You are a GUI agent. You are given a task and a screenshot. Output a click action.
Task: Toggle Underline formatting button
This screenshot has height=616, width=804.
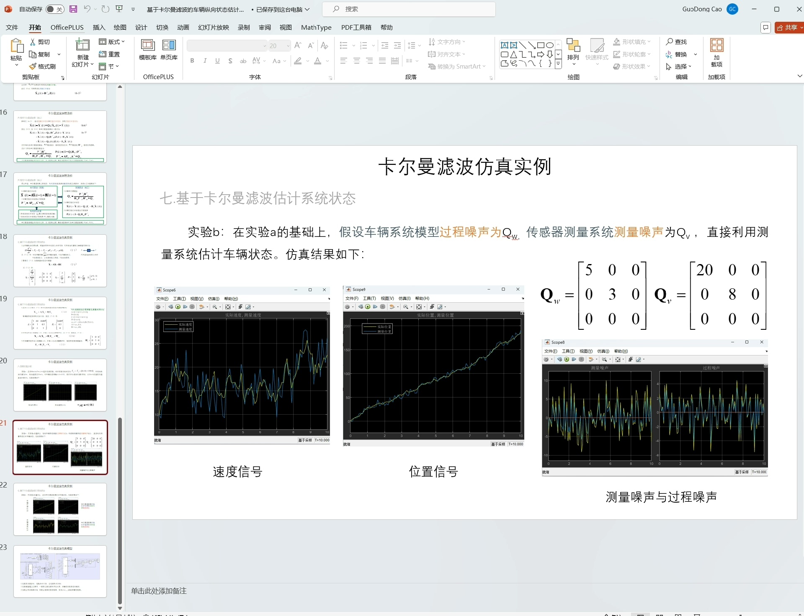[217, 61]
